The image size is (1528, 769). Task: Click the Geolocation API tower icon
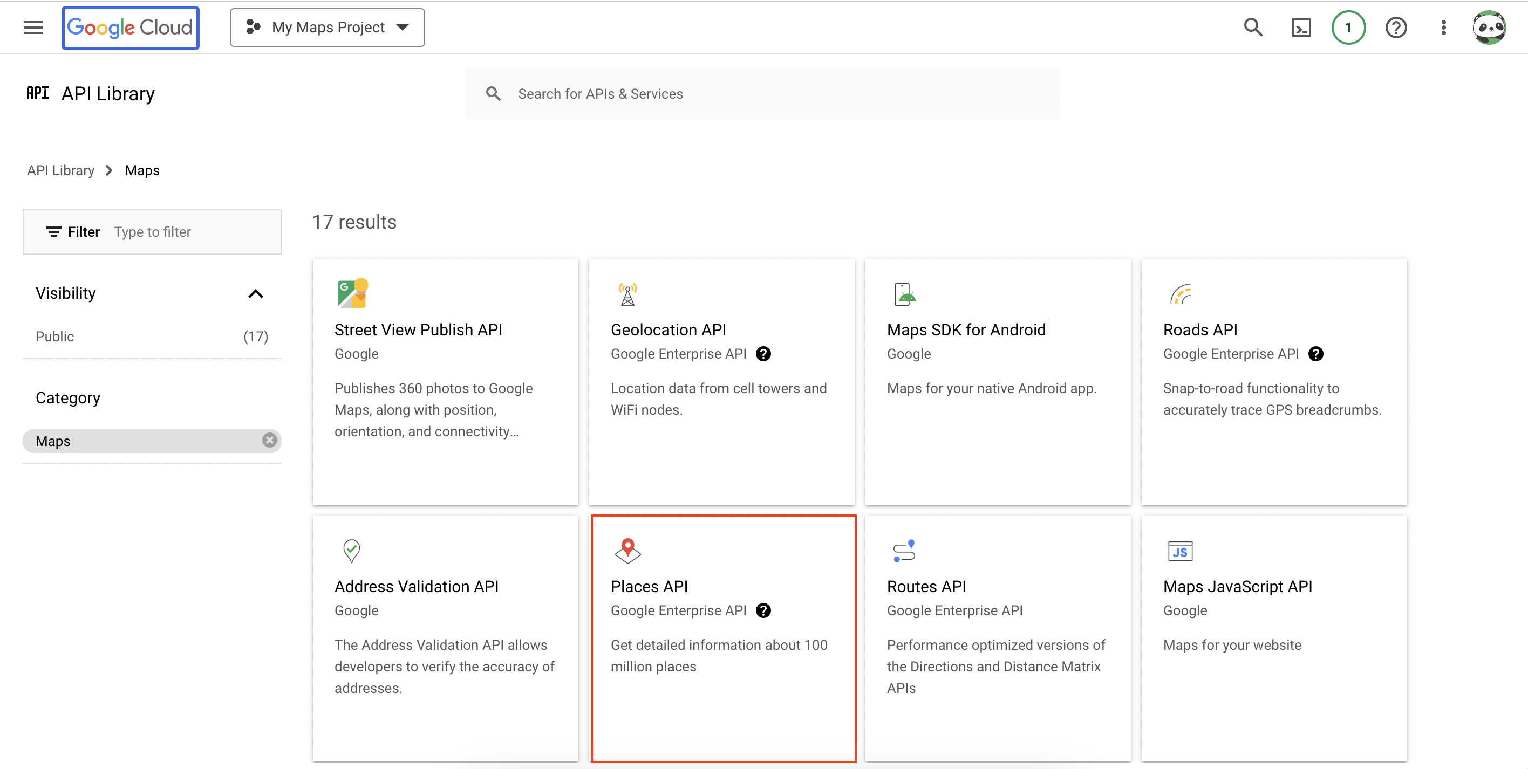[627, 293]
